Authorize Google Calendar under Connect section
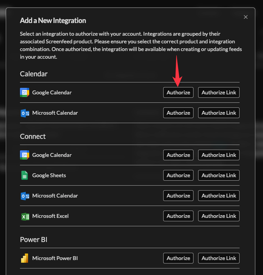 point(178,155)
